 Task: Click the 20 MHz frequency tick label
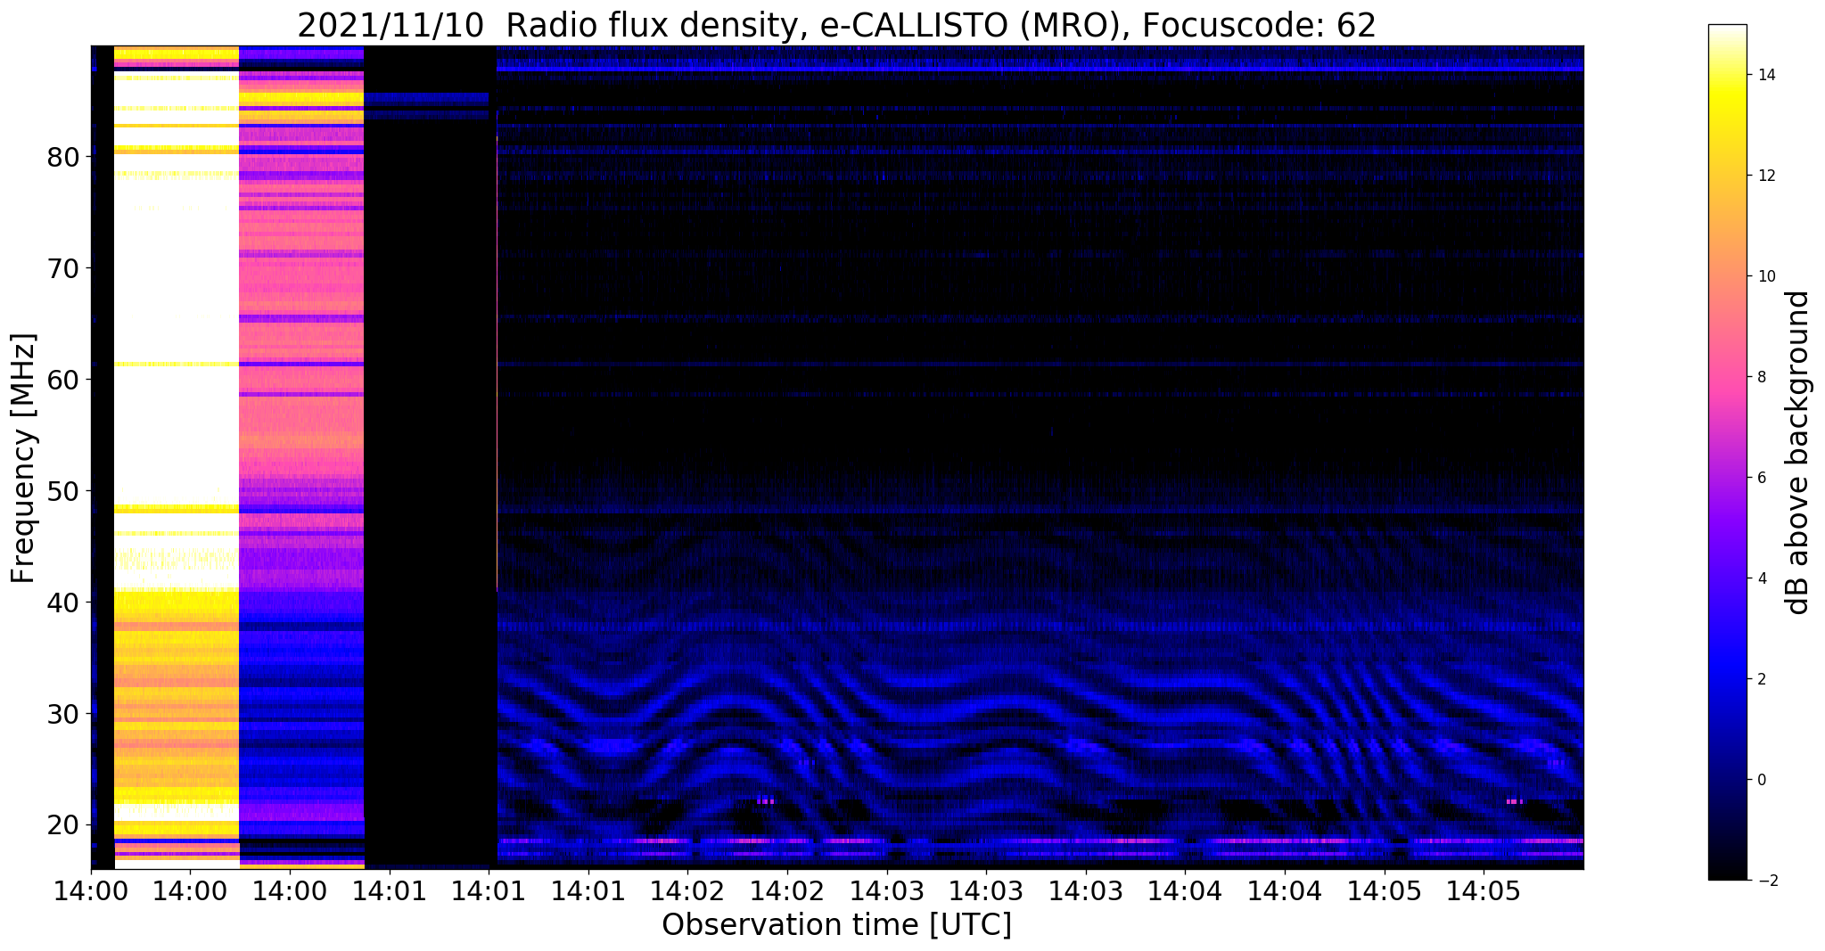click(x=64, y=825)
